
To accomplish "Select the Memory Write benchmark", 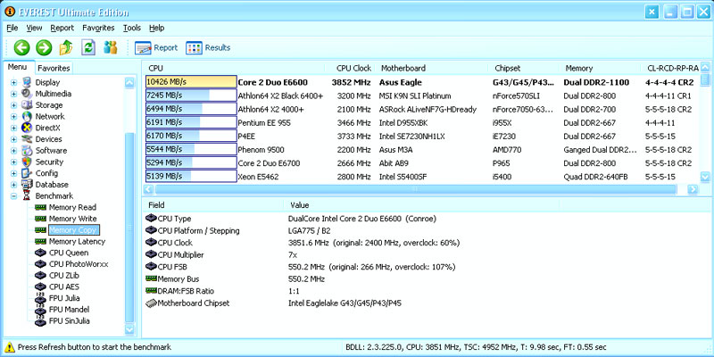I will click(x=73, y=219).
